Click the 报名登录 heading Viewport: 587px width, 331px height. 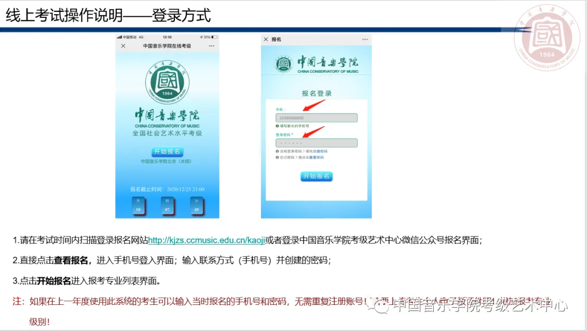317,93
